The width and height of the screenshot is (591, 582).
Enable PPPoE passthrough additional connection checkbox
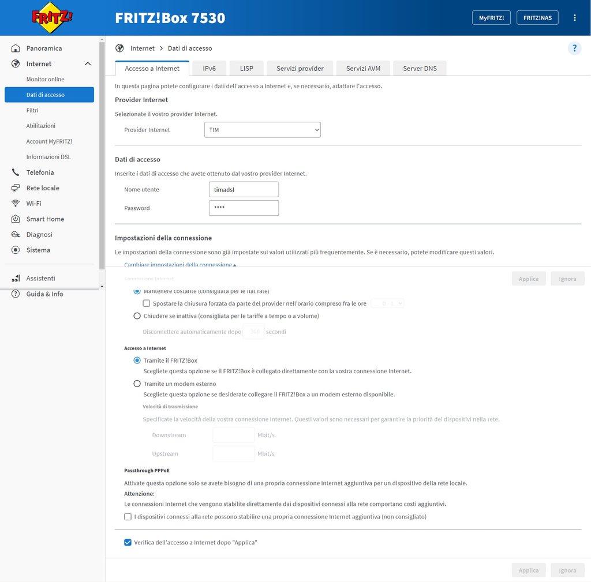point(128,517)
